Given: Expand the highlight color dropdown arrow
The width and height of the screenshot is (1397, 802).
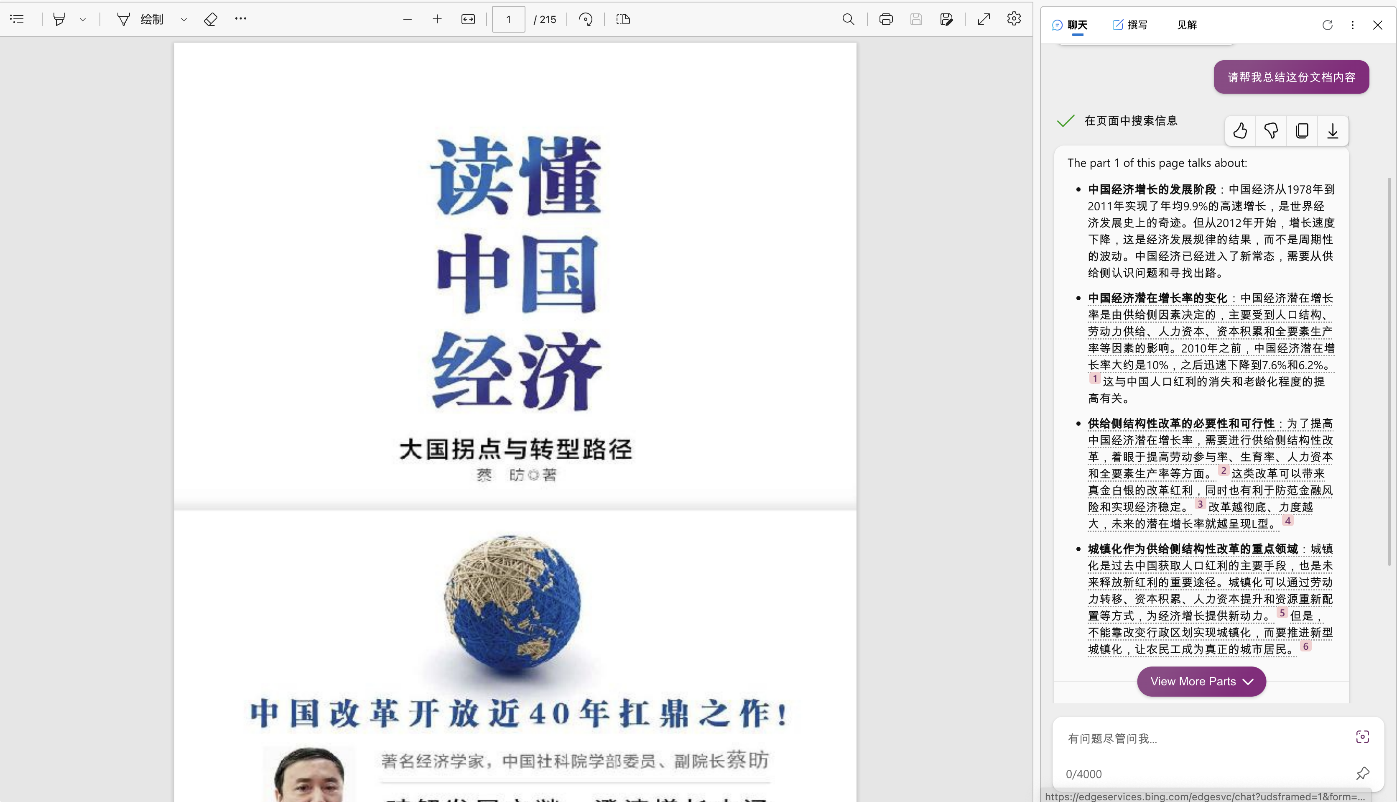Looking at the screenshot, I should [83, 19].
